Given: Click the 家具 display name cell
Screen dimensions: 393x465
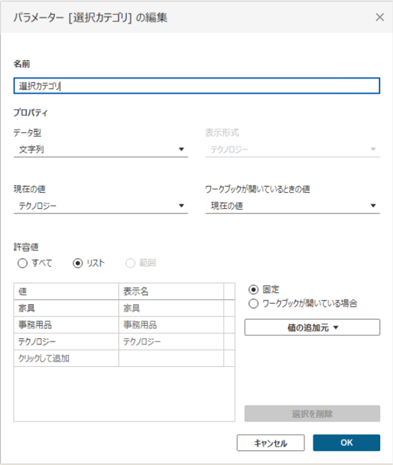Looking at the screenshot, I should click(x=171, y=308).
